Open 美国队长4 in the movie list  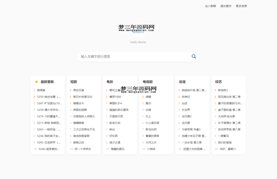coord(116,103)
